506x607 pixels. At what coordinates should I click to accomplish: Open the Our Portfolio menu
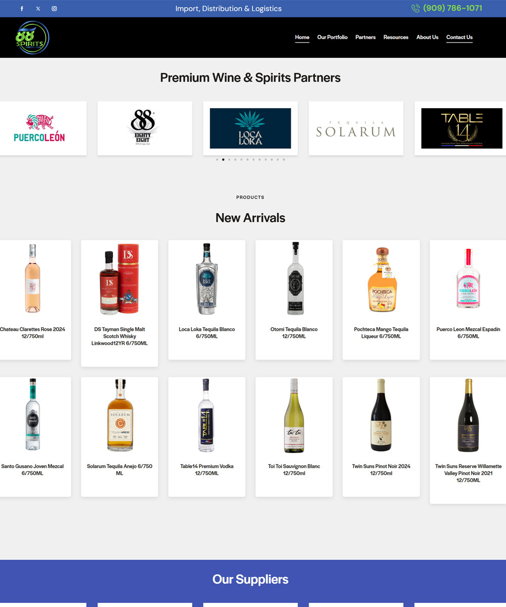tap(332, 37)
